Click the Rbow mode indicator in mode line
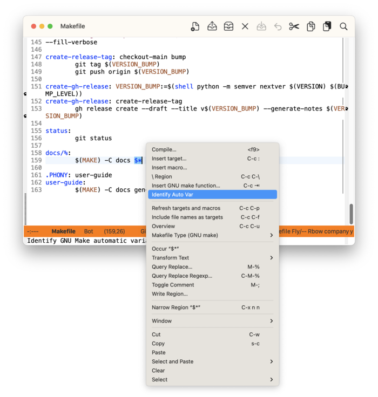Image resolution: width=378 pixels, height=397 pixels. click(315, 231)
